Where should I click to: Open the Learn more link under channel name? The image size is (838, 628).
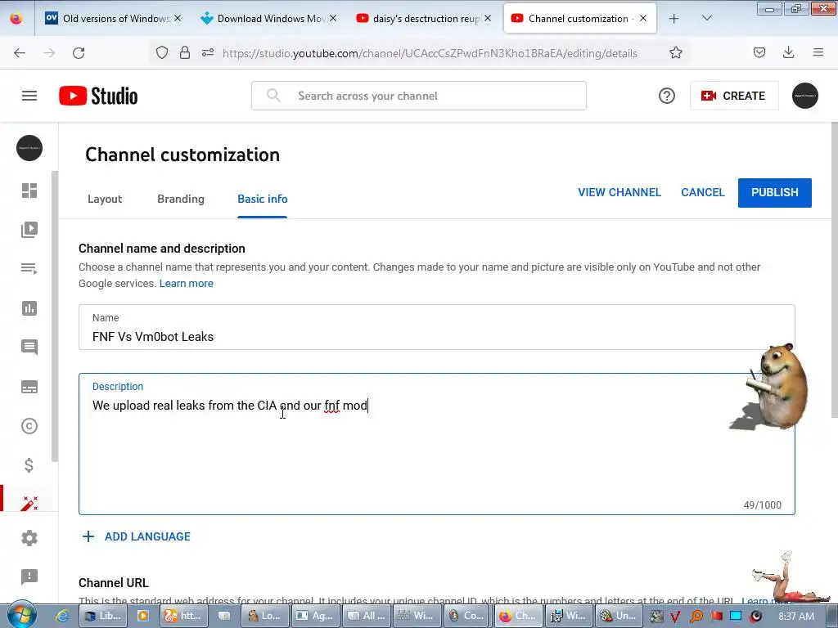tap(186, 284)
